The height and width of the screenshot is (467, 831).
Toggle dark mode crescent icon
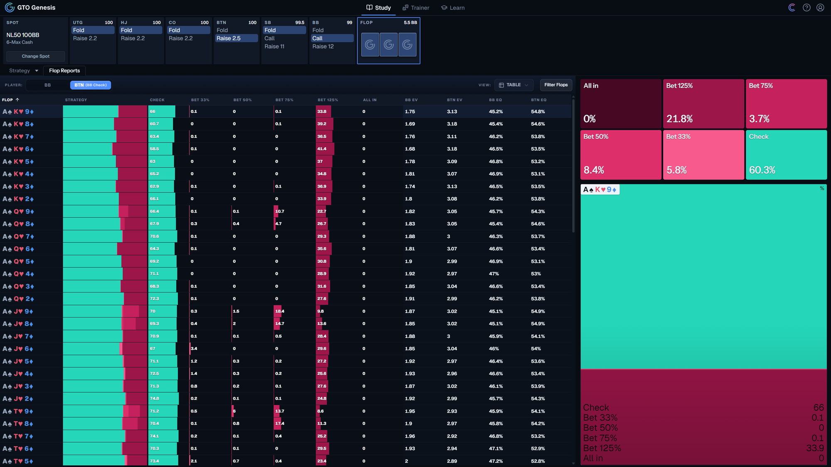(x=792, y=7)
